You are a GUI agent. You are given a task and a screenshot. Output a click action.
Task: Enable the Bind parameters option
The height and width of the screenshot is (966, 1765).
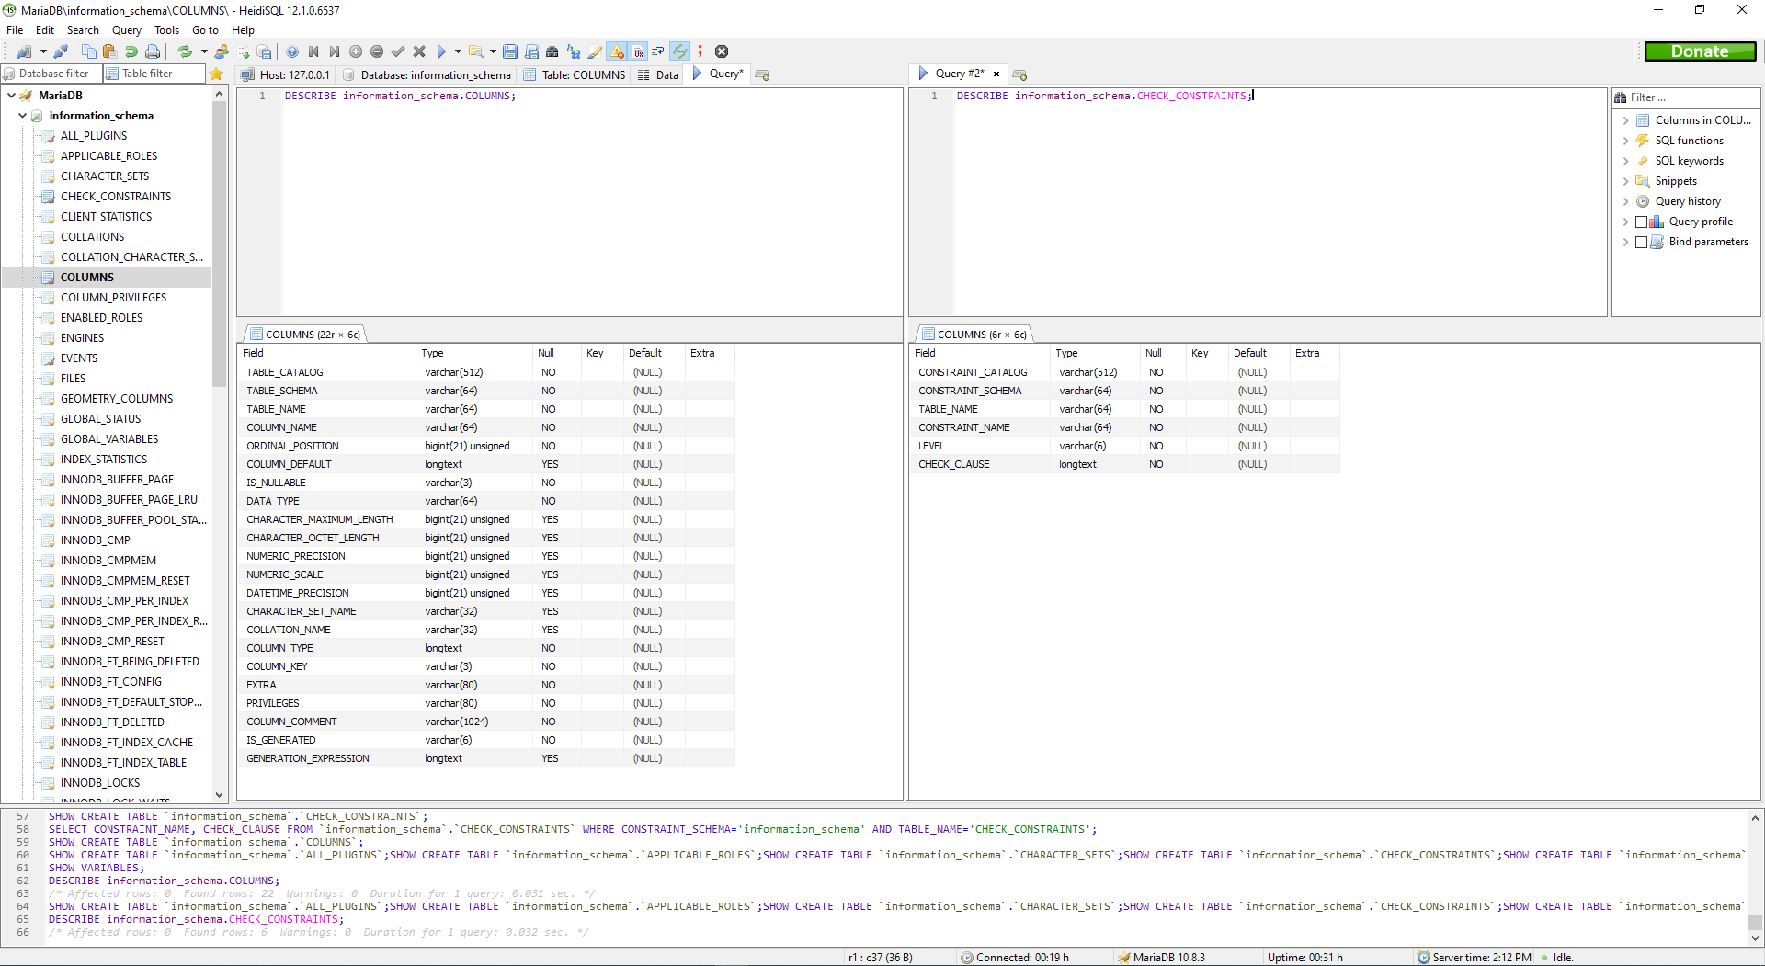1643,242
